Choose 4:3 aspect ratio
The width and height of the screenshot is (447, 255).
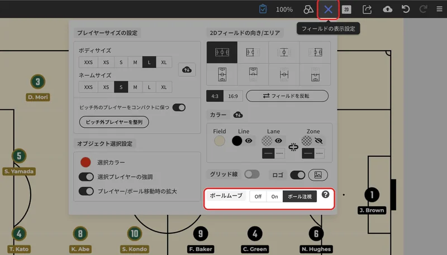click(215, 96)
